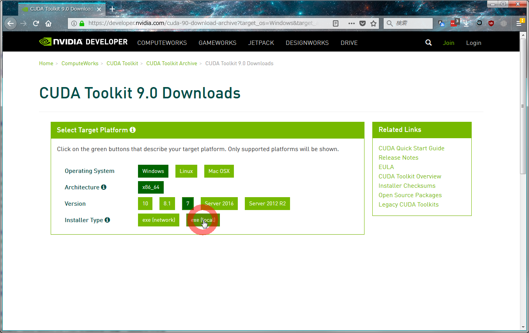Click the black ring extension icon
This screenshot has width=529, height=333.
[479, 23]
